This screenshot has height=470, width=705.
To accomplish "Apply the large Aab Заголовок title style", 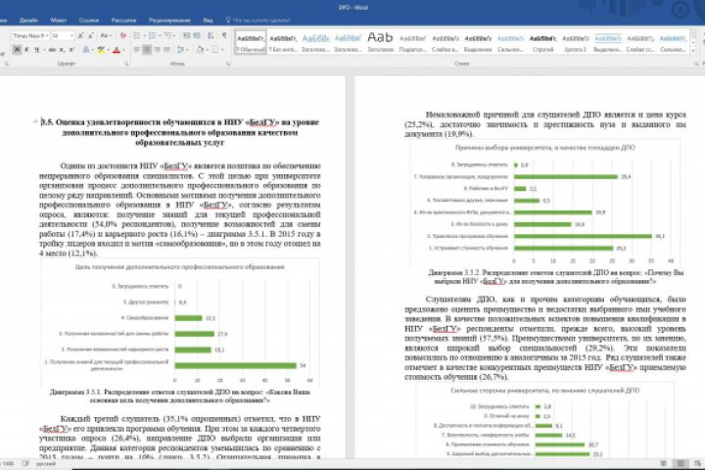I will (380, 42).
